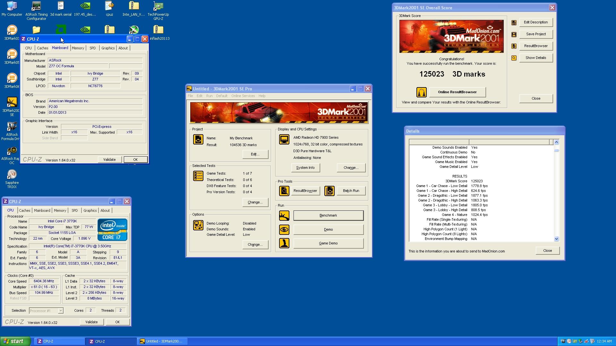
Task: Click Show Details button
Action: pyautogui.click(x=536, y=58)
